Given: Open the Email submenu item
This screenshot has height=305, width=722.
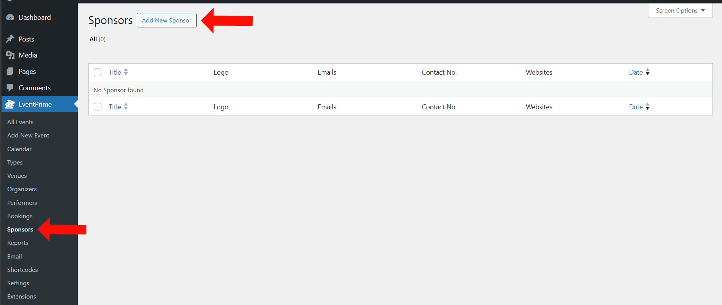Looking at the screenshot, I should tap(14, 256).
